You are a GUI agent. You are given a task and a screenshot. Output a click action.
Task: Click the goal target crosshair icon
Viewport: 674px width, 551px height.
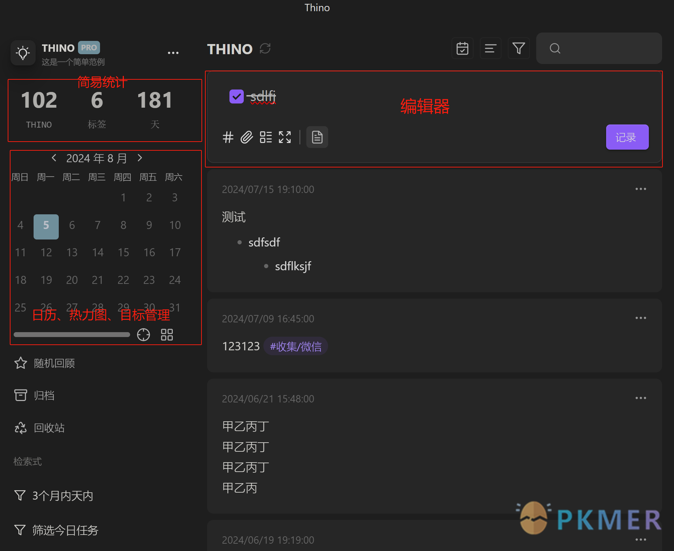[143, 335]
